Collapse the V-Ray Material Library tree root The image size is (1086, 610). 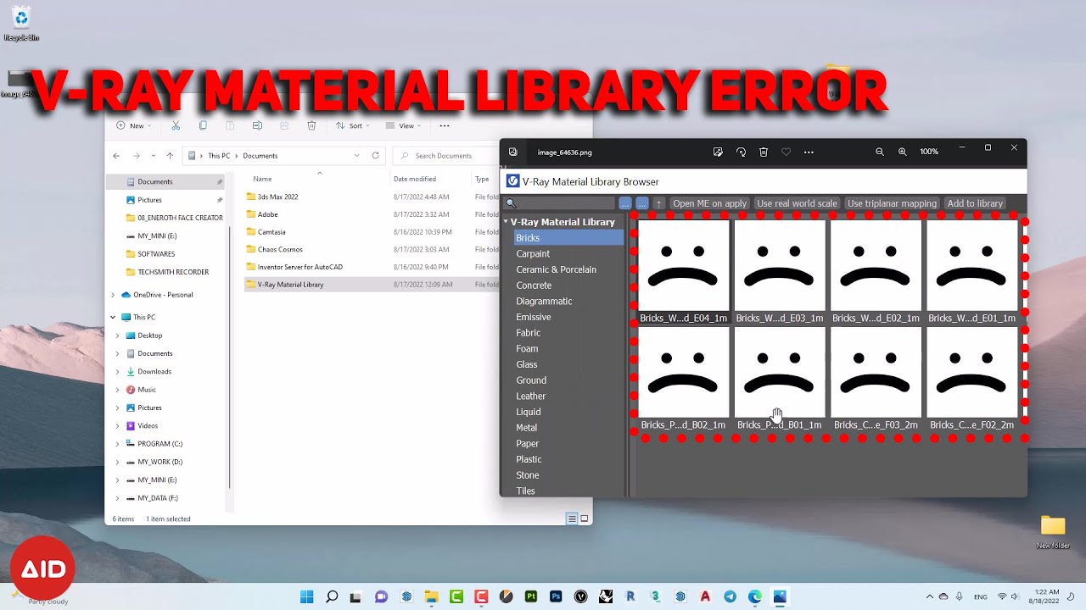[506, 222]
